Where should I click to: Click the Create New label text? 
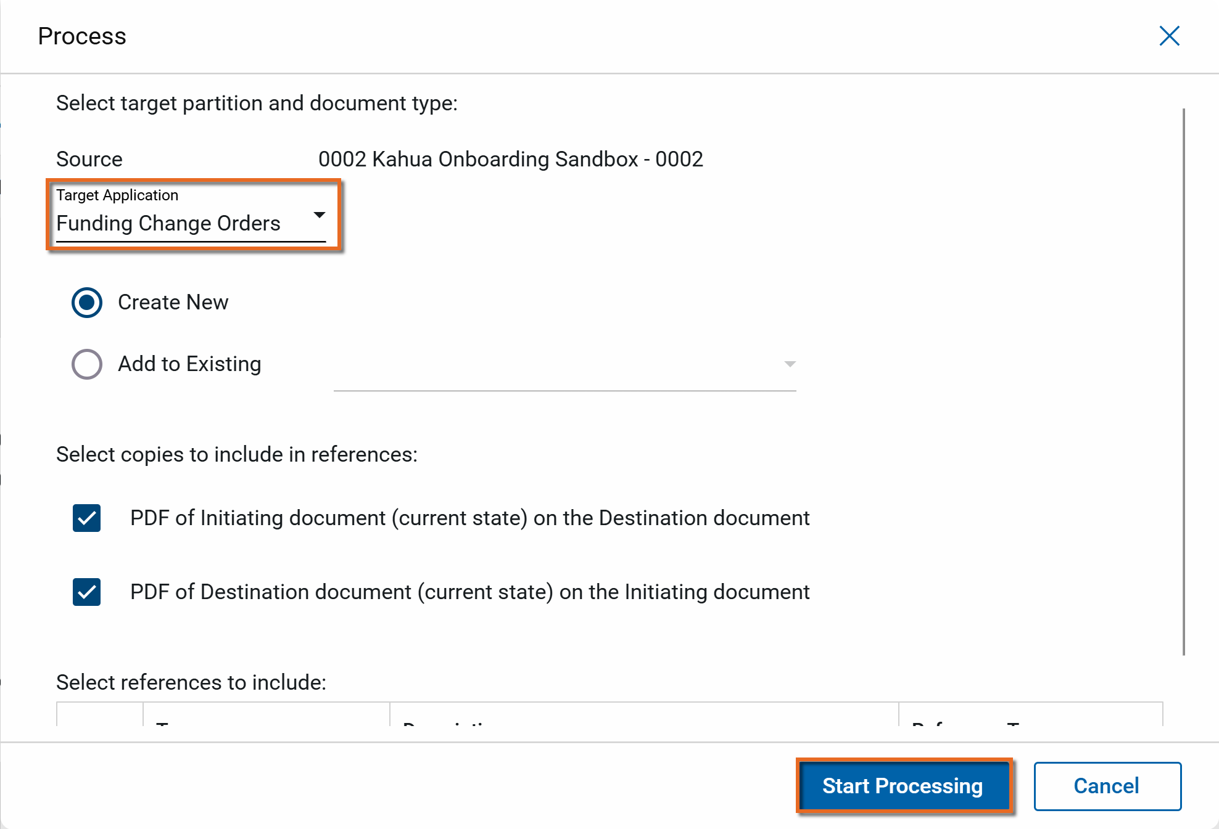click(x=173, y=303)
